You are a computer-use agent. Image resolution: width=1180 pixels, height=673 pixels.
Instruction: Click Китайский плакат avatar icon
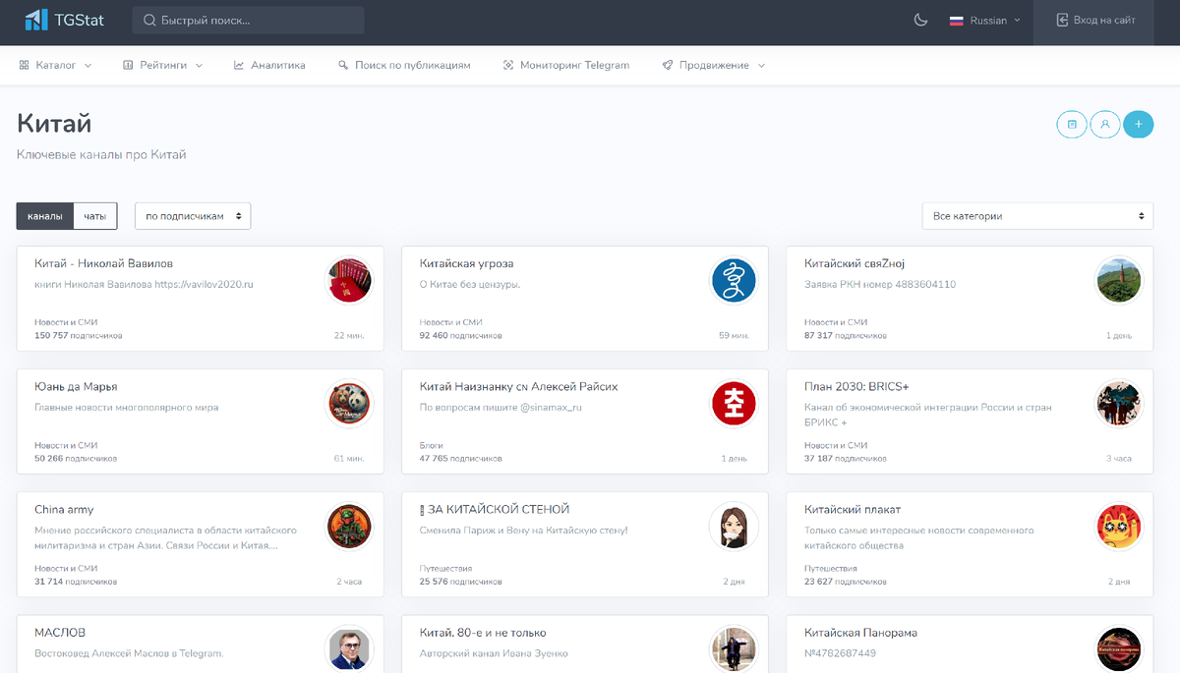coord(1119,527)
